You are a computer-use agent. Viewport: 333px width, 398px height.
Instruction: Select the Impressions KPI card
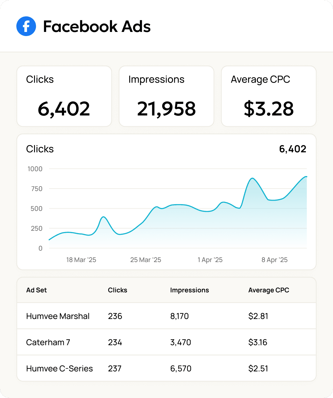pyautogui.click(x=166, y=96)
